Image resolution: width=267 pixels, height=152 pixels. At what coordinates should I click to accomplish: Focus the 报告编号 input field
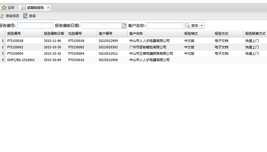(35, 26)
